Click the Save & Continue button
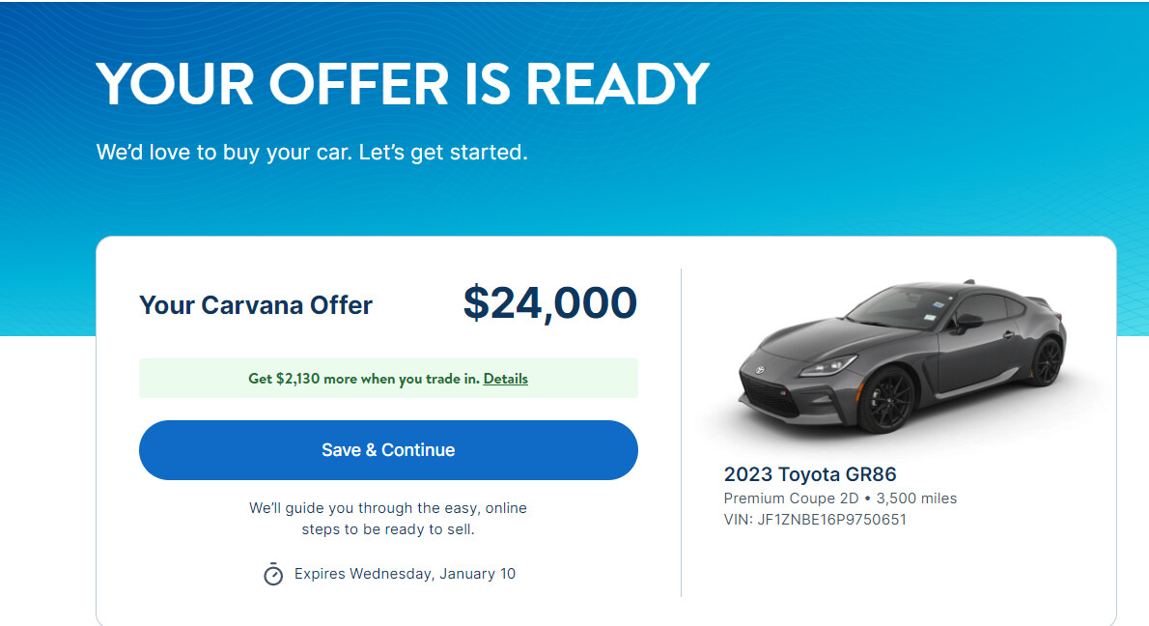Viewport: 1149px width, 626px height. pos(388,450)
